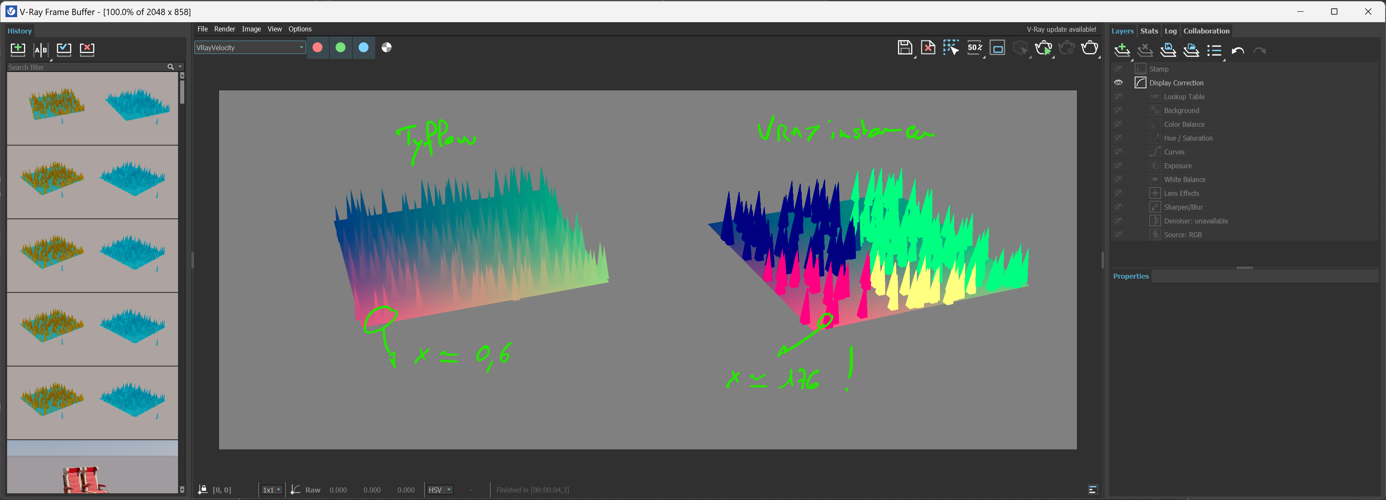The height and width of the screenshot is (500, 1386).
Task: Save current image to History
Action: point(18,49)
